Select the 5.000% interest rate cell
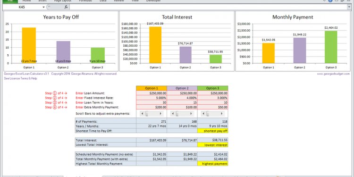Viewport: 354px width, 177px height. pyautogui.click(x=152, y=98)
